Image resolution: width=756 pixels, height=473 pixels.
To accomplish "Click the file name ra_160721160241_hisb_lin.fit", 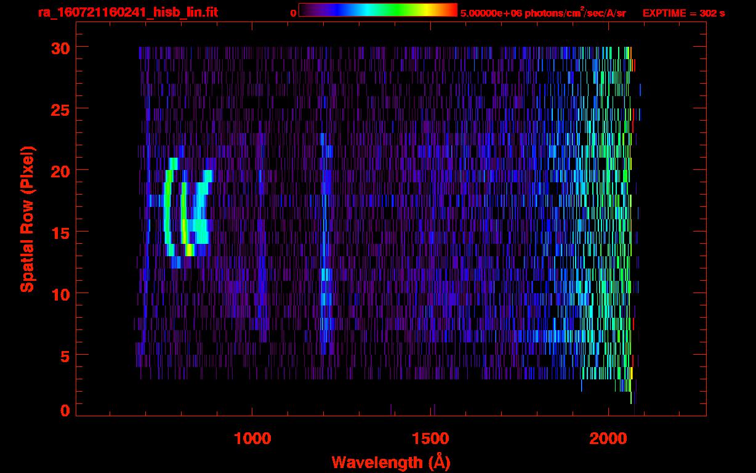I will click(x=127, y=12).
